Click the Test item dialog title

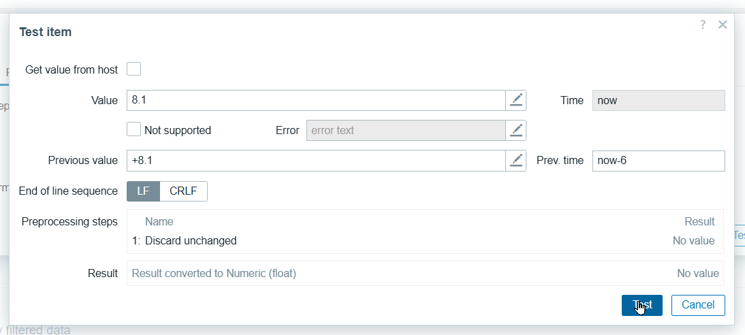pyautogui.click(x=46, y=32)
